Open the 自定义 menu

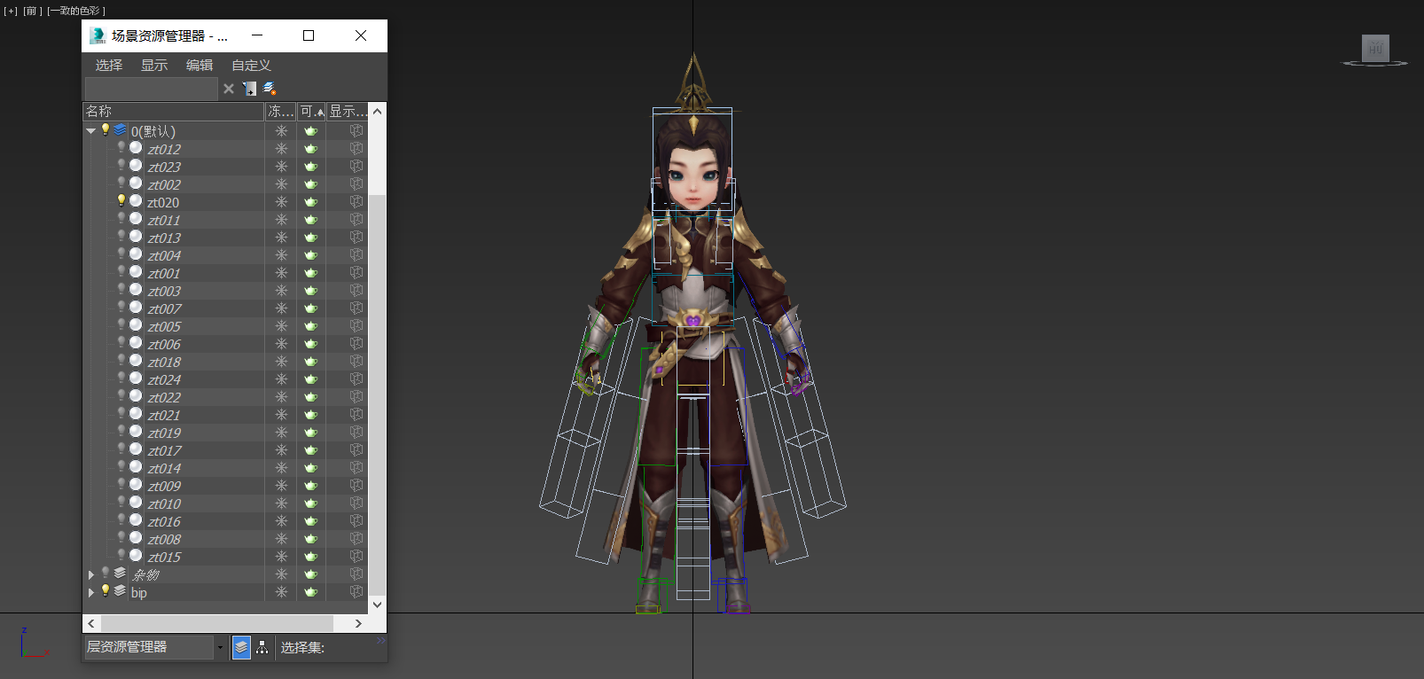click(251, 66)
